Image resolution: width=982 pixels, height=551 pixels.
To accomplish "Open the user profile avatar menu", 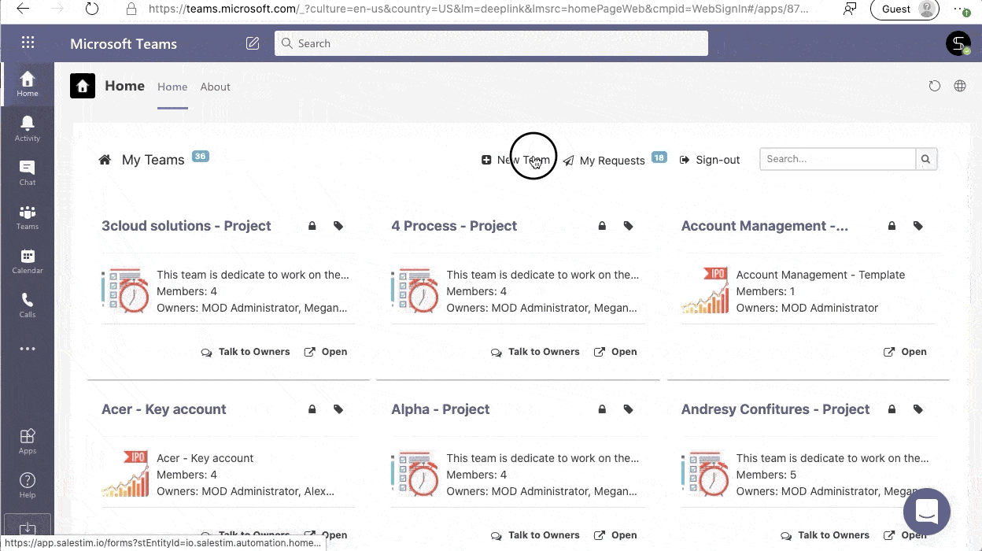I will coord(958,43).
